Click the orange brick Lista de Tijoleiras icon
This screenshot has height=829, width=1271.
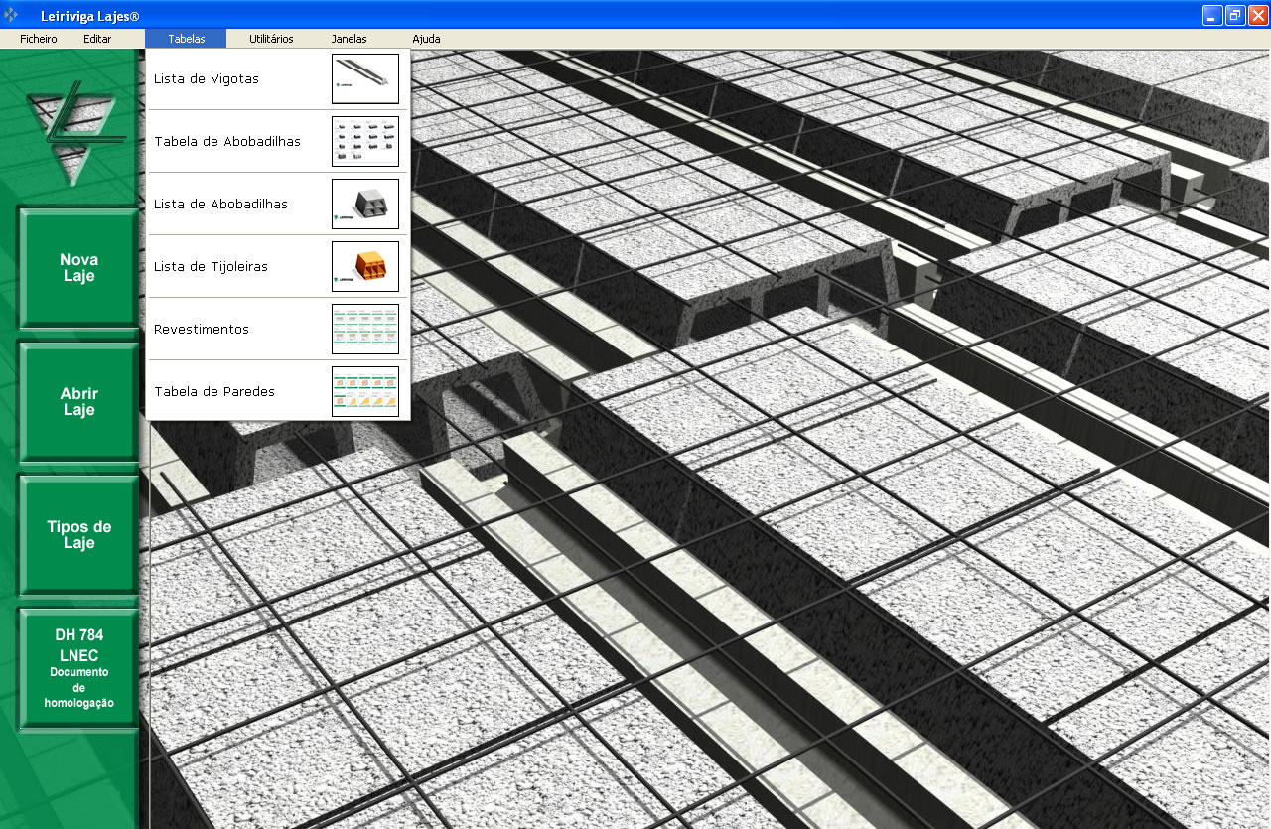click(x=364, y=267)
